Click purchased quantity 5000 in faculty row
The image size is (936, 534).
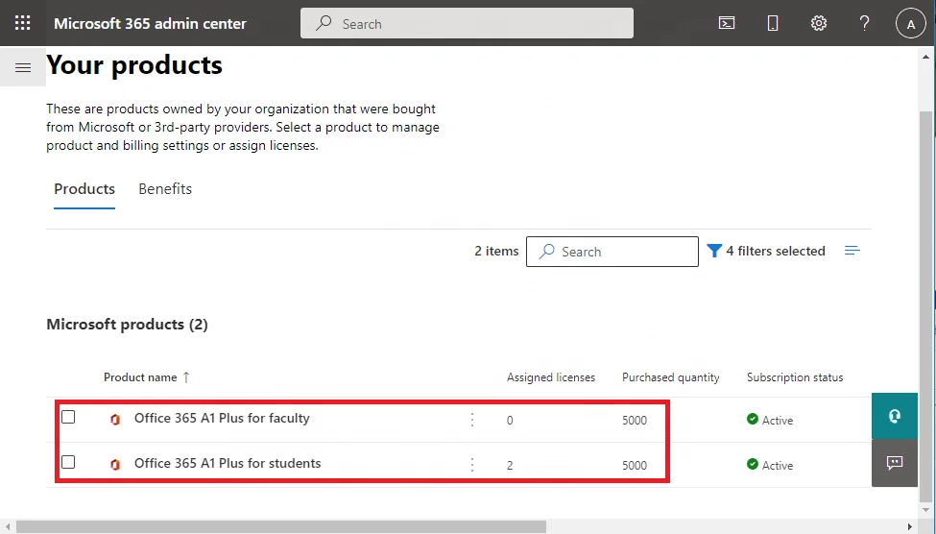tap(634, 420)
